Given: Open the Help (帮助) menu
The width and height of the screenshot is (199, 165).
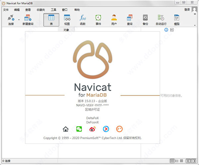Looking at the screenshot, I should pos(77,10).
